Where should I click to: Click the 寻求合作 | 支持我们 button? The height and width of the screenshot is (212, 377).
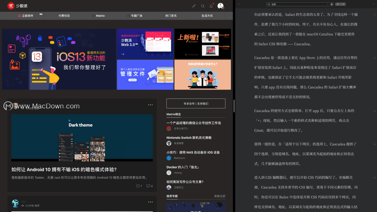click(x=196, y=103)
